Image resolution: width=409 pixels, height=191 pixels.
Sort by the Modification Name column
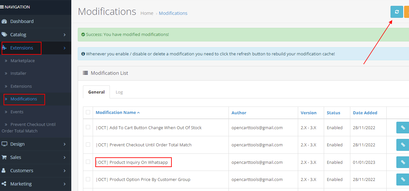(116, 112)
